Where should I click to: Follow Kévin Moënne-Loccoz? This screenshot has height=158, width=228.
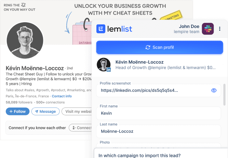click(x=17, y=111)
